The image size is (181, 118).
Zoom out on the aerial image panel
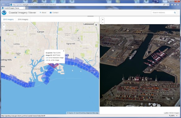[x=103, y=23]
